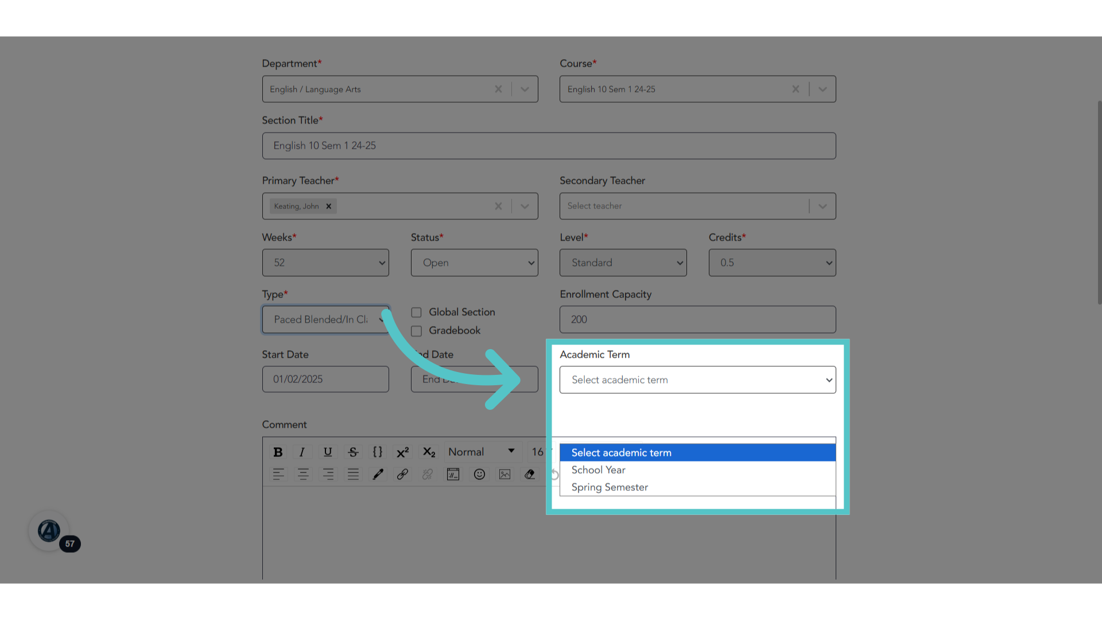Click the Superscript icon
The image size is (1102, 620).
point(402,452)
